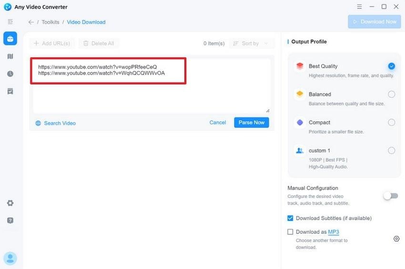Click the Best Quality profile icon
405x269 pixels.
(x=300, y=66)
